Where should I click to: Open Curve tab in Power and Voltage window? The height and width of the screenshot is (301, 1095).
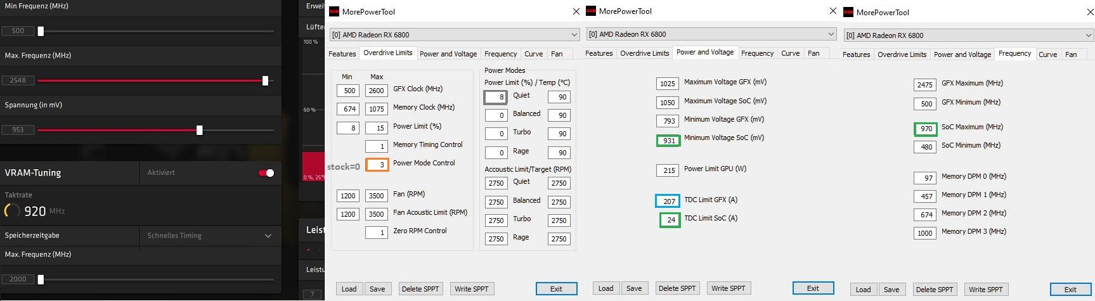(x=790, y=53)
